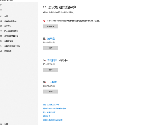Viewport: 147px width, 125px height.
Task: Open 设备性能和运行状况 page
Action: tap(12, 46)
